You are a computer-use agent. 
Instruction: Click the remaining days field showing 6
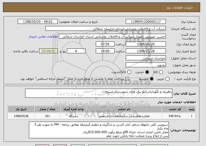click(x=76, y=51)
